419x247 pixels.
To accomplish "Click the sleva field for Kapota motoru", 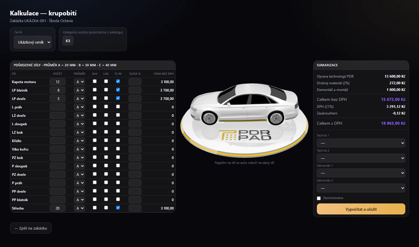I will click(135, 82).
